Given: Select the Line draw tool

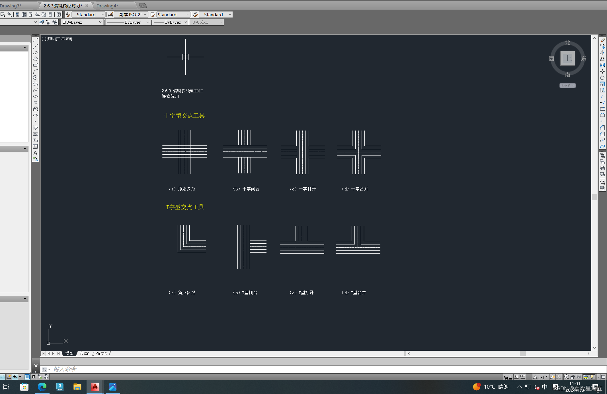Looking at the screenshot, I should coord(35,40).
